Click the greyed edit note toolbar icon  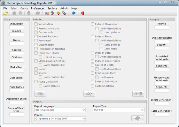click(x=20, y=13)
